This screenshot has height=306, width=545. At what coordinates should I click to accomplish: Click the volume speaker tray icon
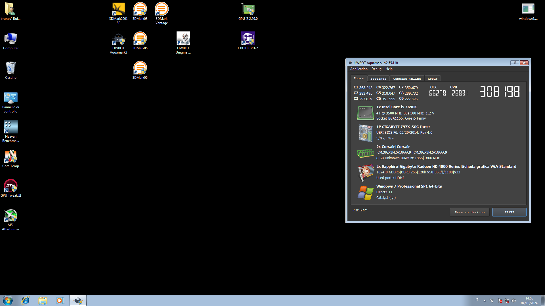point(514,301)
